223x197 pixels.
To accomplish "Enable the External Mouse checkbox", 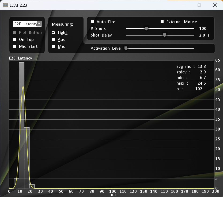I will [162, 22].
